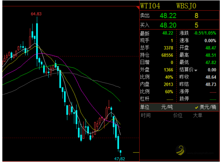Click the WBSJ0 contract name
221x162 pixels.
[186, 6]
